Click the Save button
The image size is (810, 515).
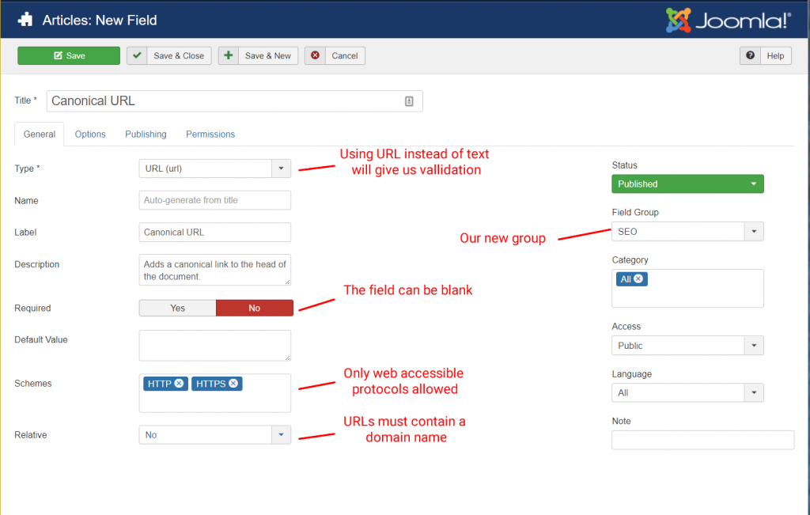pyautogui.click(x=68, y=55)
